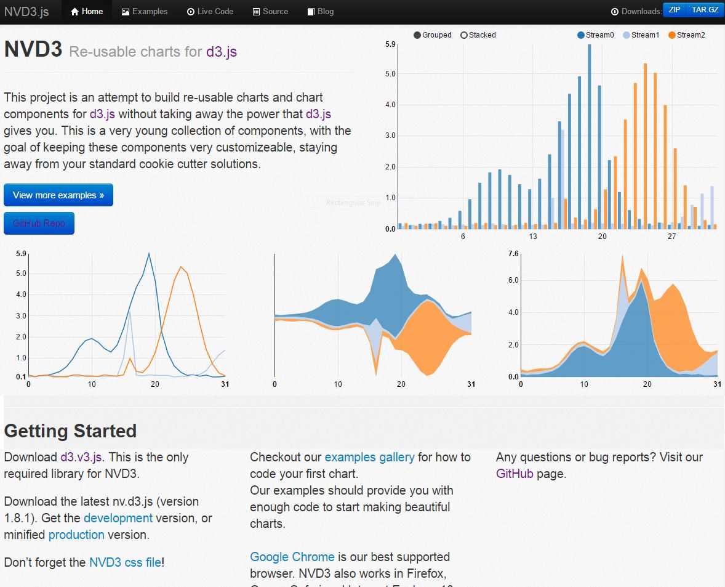The width and height of the screenshot is (725, 587).
Task: Open the production version link
Action: tap(76, 535)
